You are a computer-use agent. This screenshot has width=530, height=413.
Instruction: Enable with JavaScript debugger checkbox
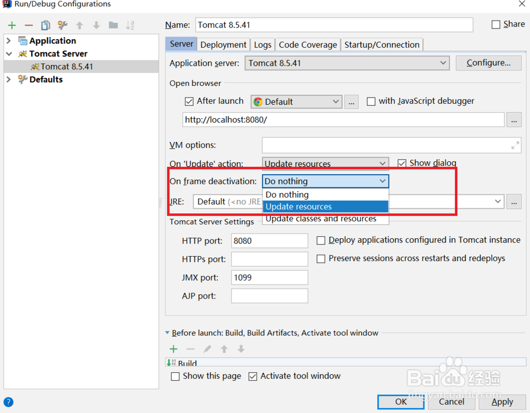[371, 101]
